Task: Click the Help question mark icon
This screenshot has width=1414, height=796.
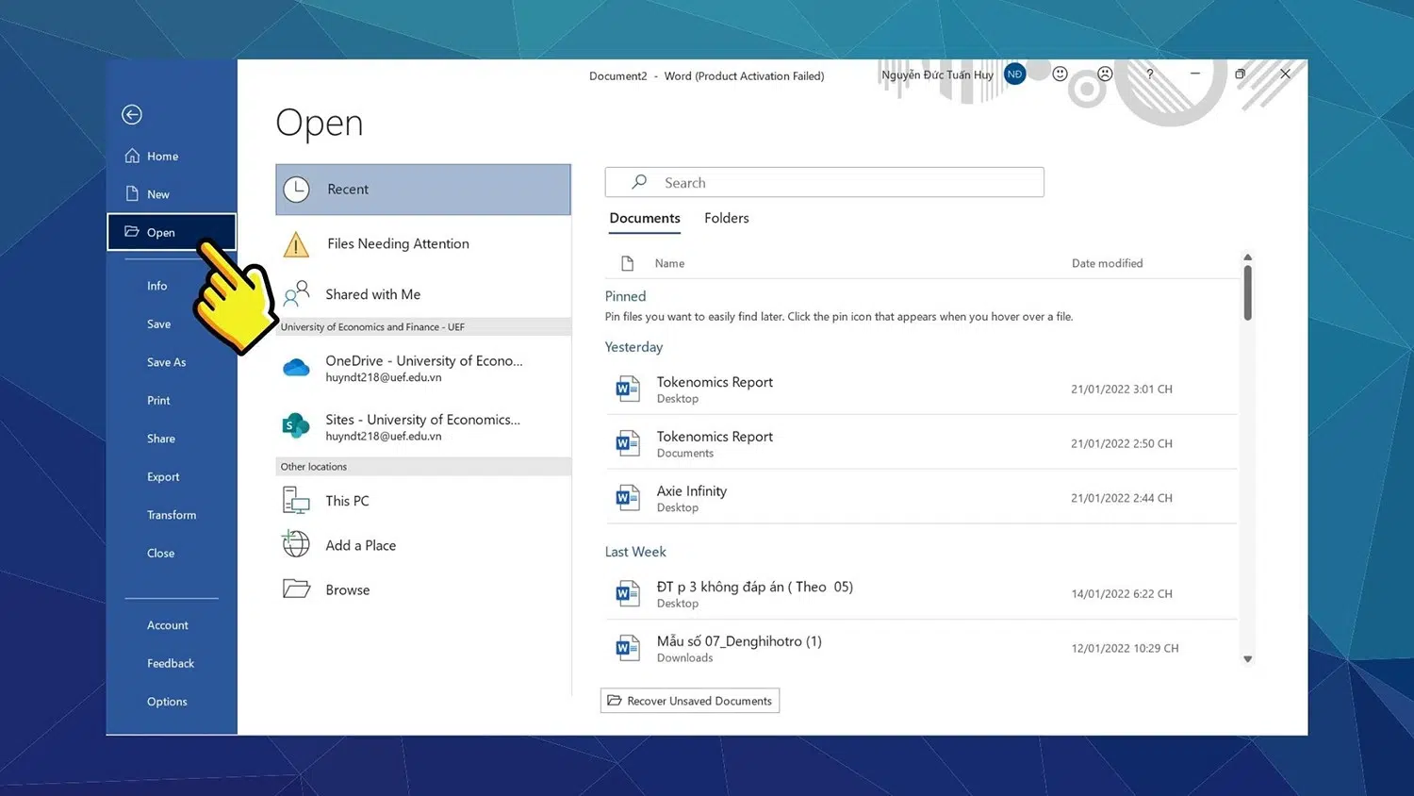Action: [x=1150, y=74]
